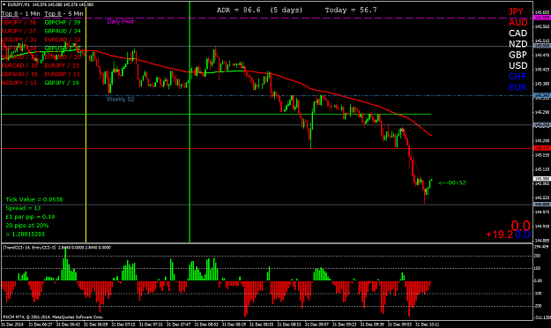Click the 'Spread = 13' text
Image resolution: width=551 pixels, height=328 pixels.
point(23,208)
